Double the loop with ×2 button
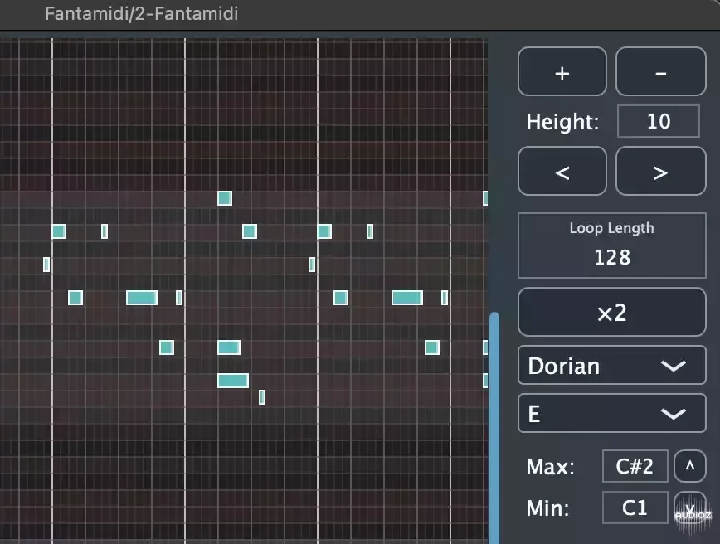The height and width of the screenshot is (544, 720). (x=612, y=312)
